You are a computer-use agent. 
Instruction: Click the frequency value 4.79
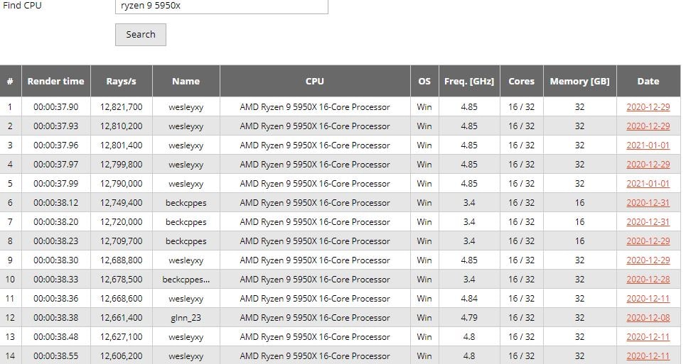[x=469, y=318]
